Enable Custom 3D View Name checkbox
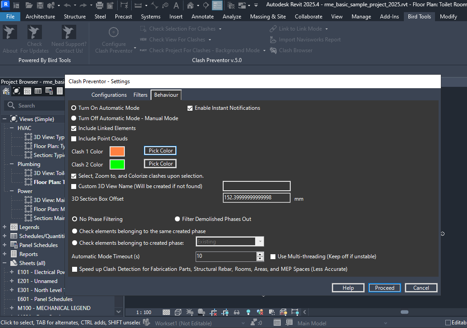 (x=74, y=186)
